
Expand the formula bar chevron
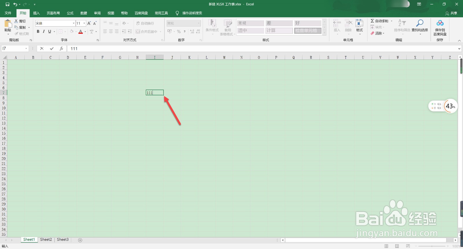point(459,49)
